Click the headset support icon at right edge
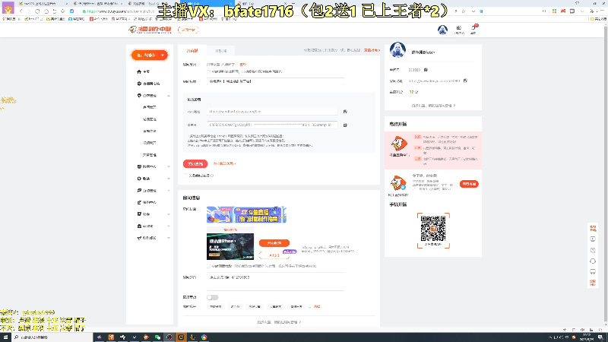Viewport: 608px width, 342px height. pyautogui.click(x=593, y=261)
